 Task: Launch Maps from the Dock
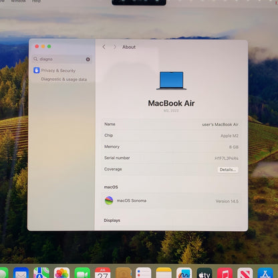41,273
